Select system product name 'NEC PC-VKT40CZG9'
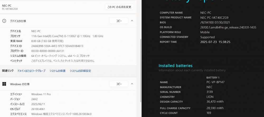The image size is (264, 117). pos(214,17)
